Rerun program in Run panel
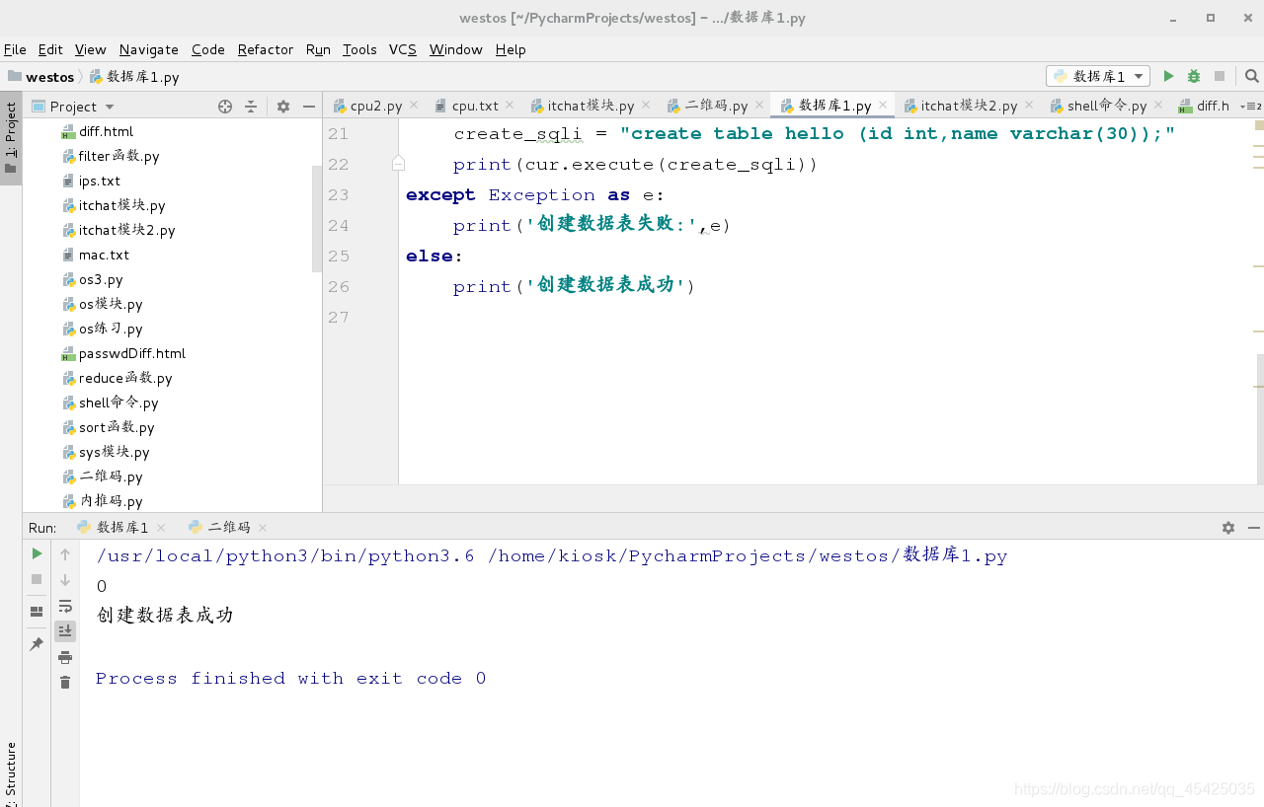This screenshot has height=807, width=1264. click(37, 553)
